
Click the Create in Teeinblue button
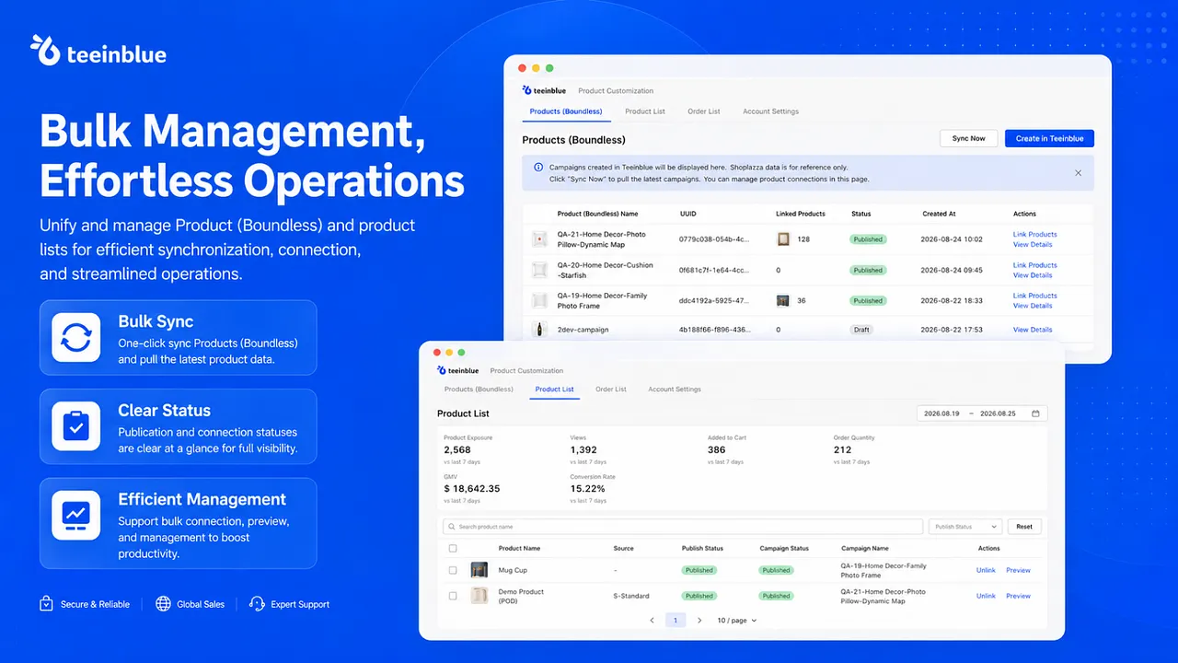[x=1049, y=138]
